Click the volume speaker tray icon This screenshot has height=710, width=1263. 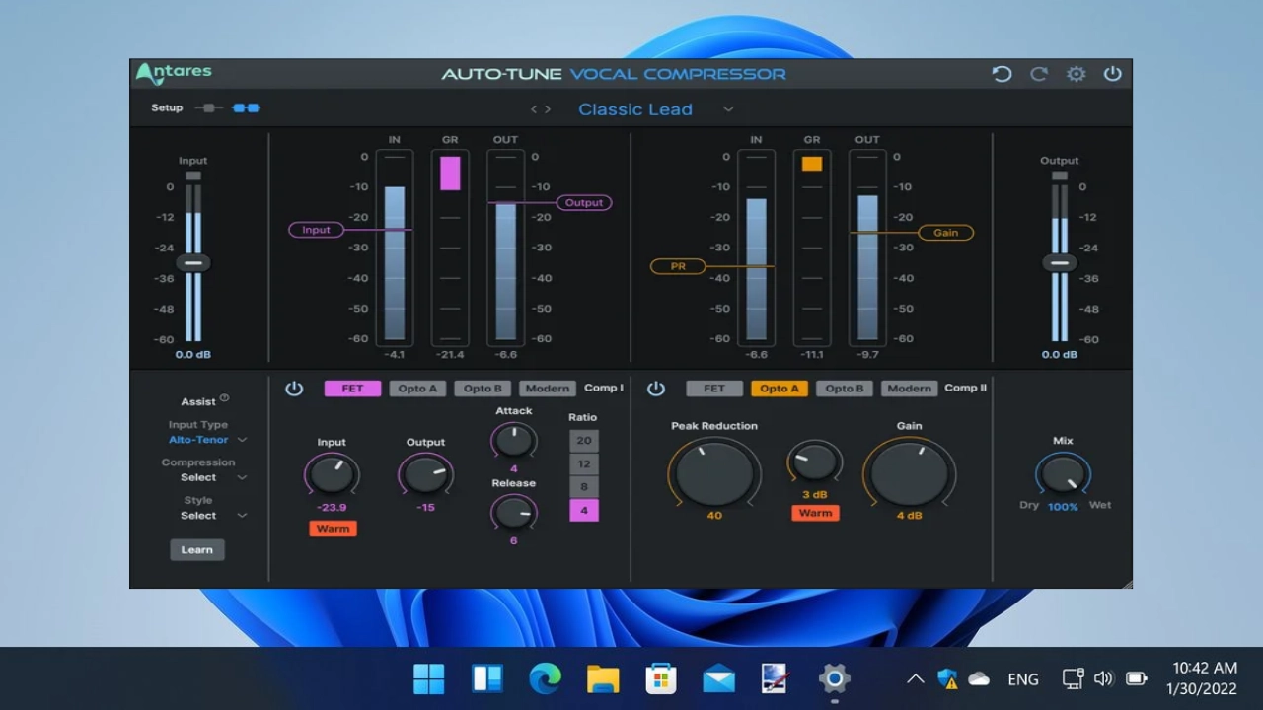(x=1104, y=678)
